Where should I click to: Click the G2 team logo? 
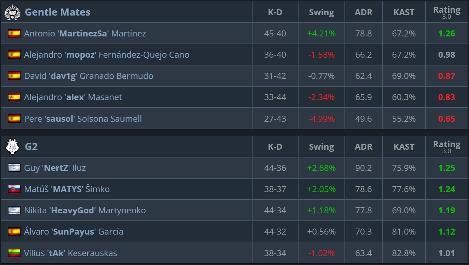tap(12, 147)
